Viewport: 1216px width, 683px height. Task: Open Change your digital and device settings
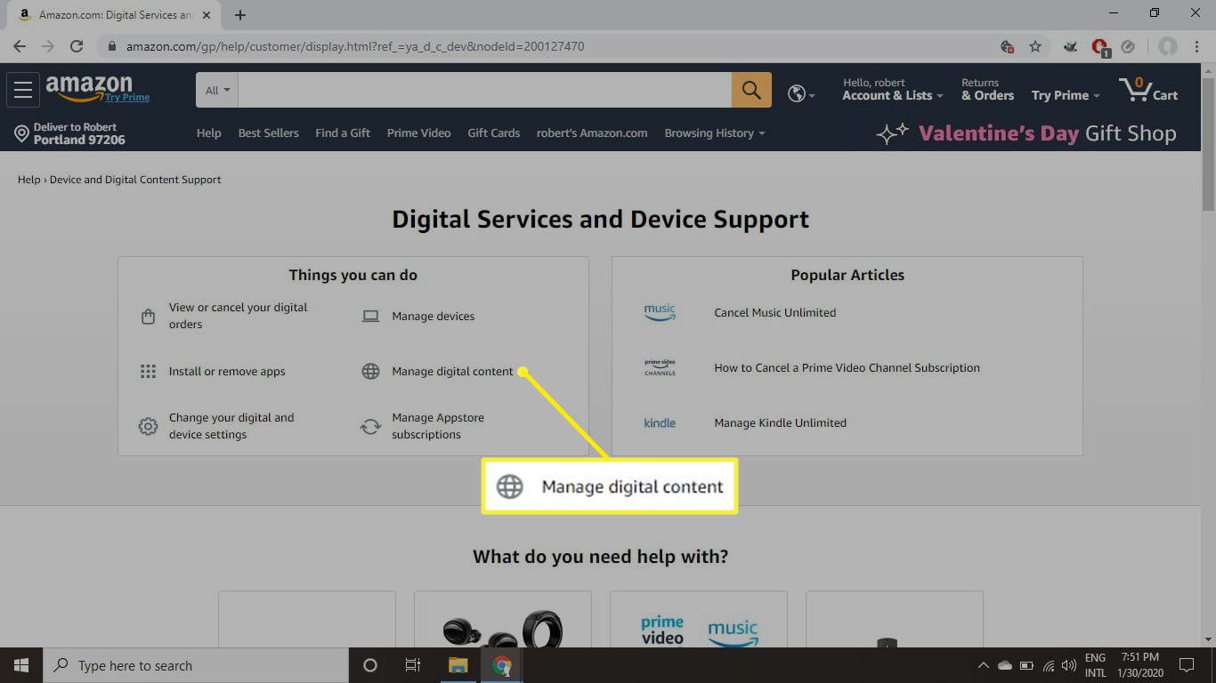(231, 426)
